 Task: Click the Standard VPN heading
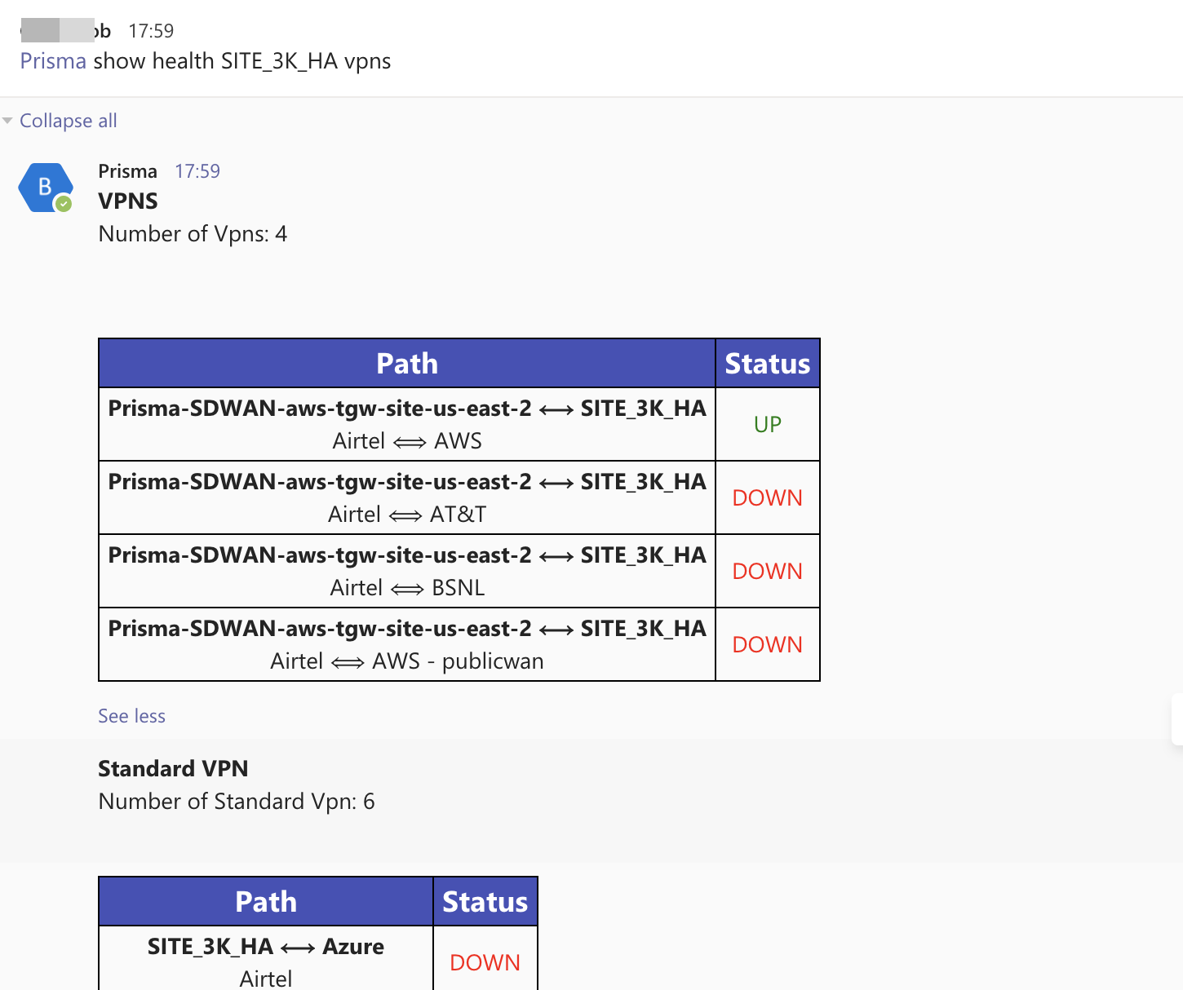173,768
